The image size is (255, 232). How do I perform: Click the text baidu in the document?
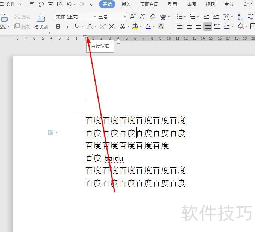pos(114,158)
